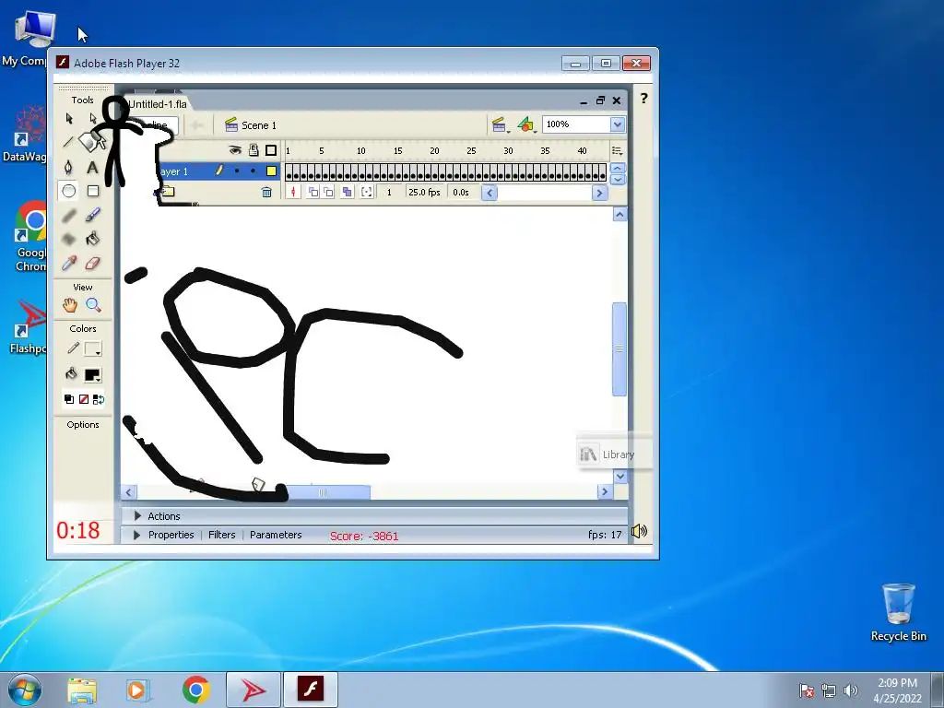Select the Zoom magnifier tool
The image size is (944, 708).
[93, 305]
